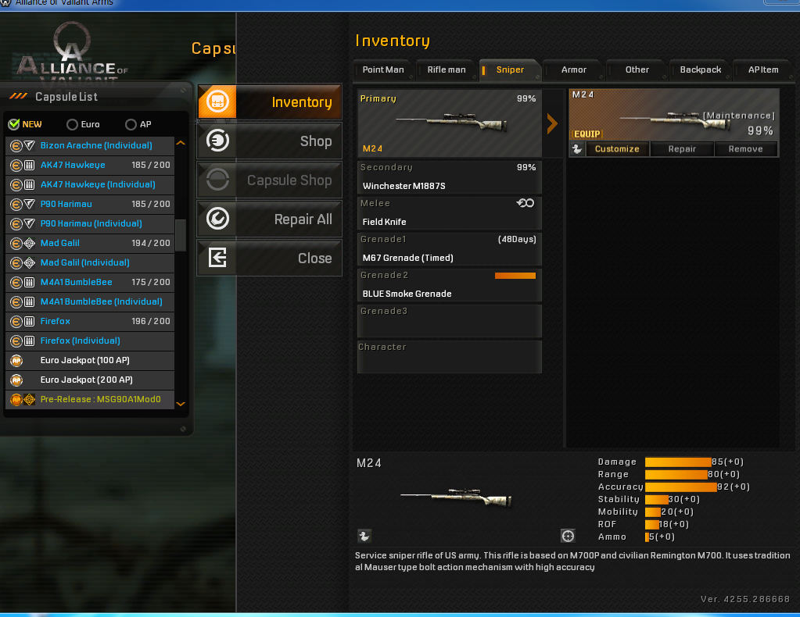Select Mad Galil (Individual) capsule
This screenshot has width=800, height=617.
[90, 263]
